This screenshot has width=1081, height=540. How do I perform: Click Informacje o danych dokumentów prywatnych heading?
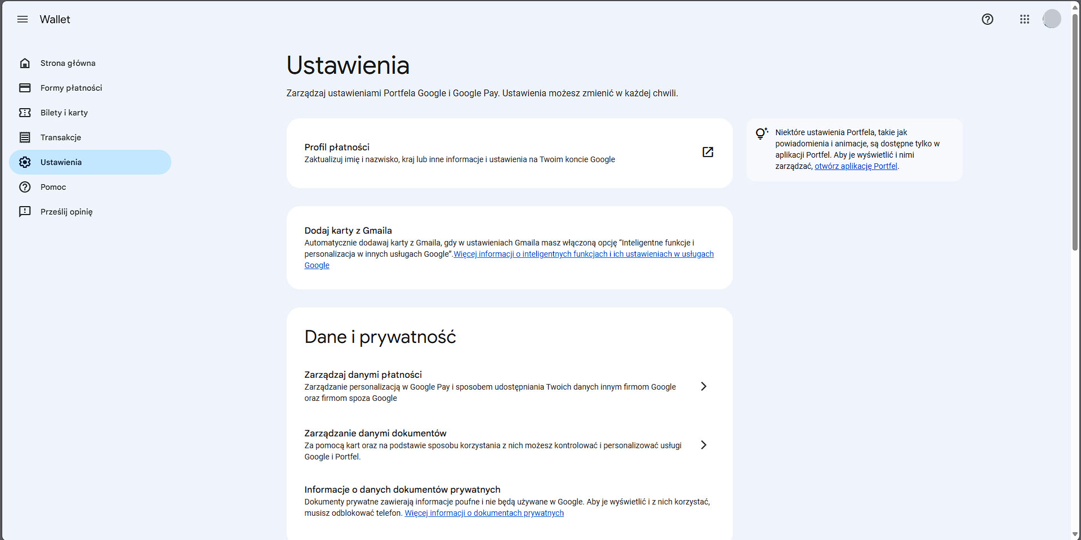[x=402, y=489]
